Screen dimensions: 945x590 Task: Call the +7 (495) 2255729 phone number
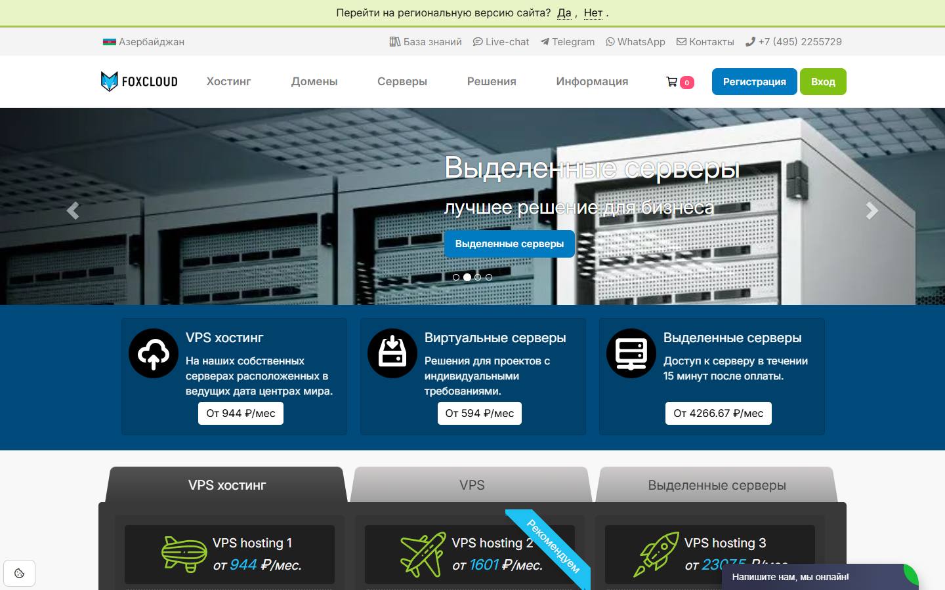[x=793, y=42]
